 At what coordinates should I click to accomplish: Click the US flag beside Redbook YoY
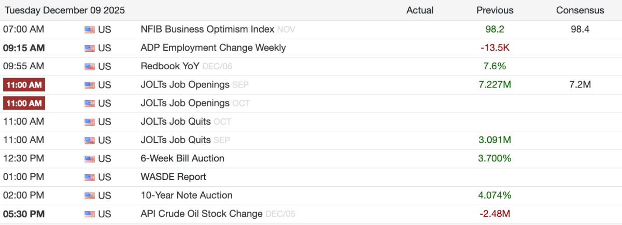click(89, 66)
